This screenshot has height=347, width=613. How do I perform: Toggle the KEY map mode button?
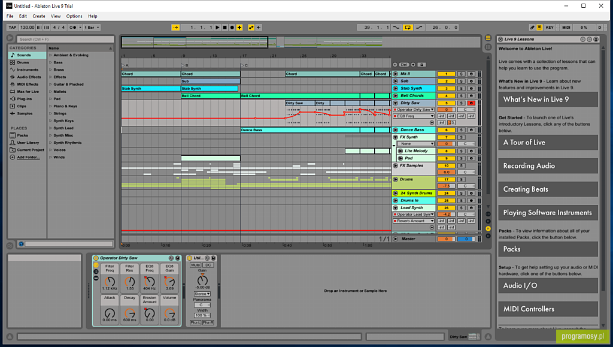550,28
